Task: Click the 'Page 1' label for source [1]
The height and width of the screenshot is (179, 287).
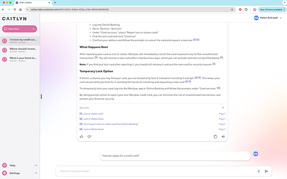Action: pyautogui.click(x=222, y=114)
